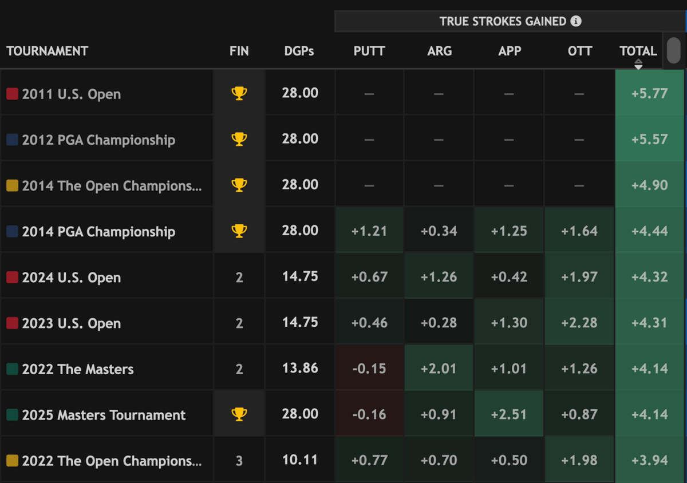Click the 2011 U.S. Open trophy icon
687x483 pixels.
[239, 93]
